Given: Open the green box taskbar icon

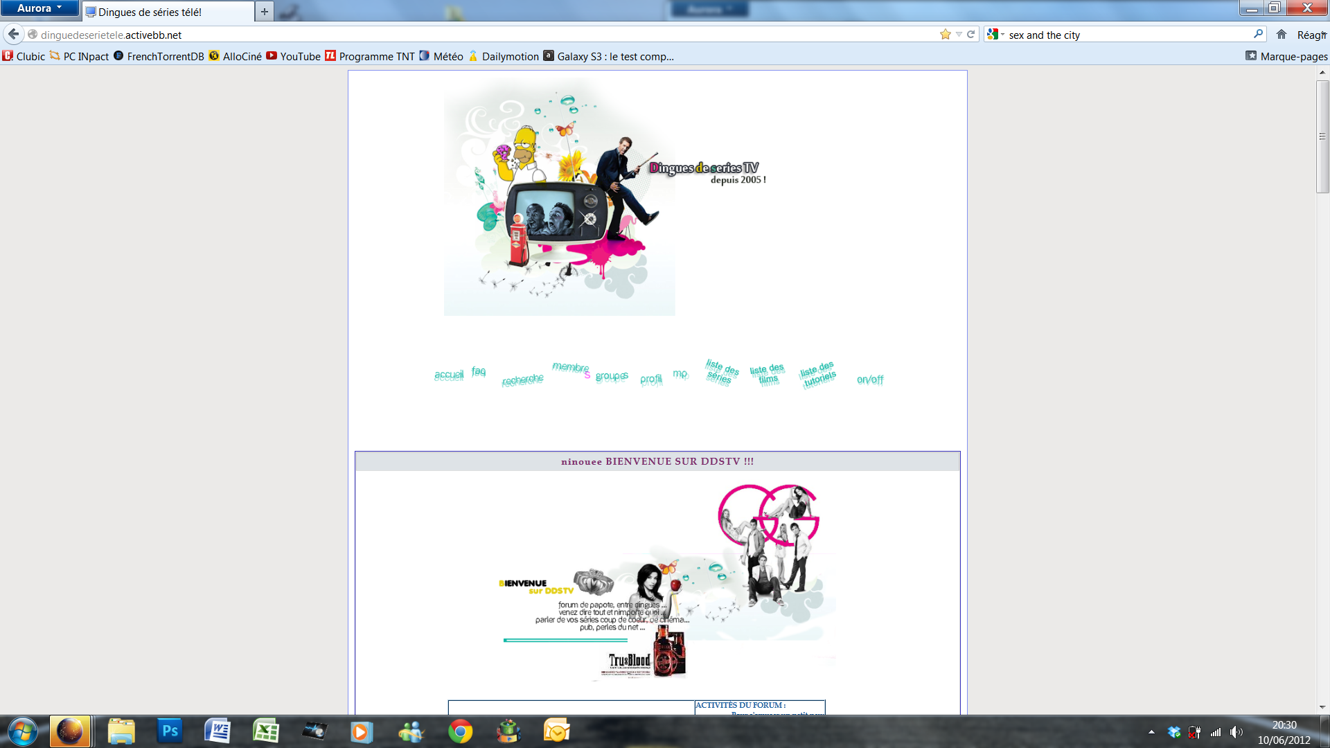Looking at the screenshot, I should click(508, 731).
